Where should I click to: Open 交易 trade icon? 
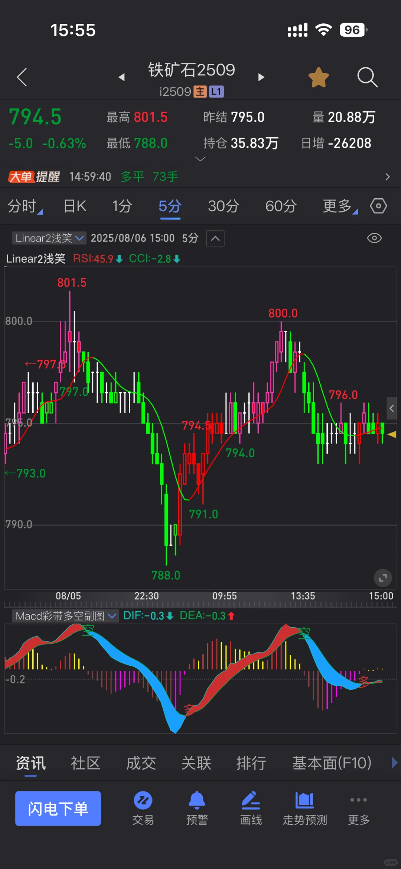tap(143, 808)
